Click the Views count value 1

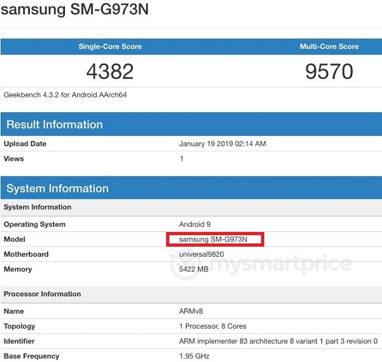pos(181,159)
